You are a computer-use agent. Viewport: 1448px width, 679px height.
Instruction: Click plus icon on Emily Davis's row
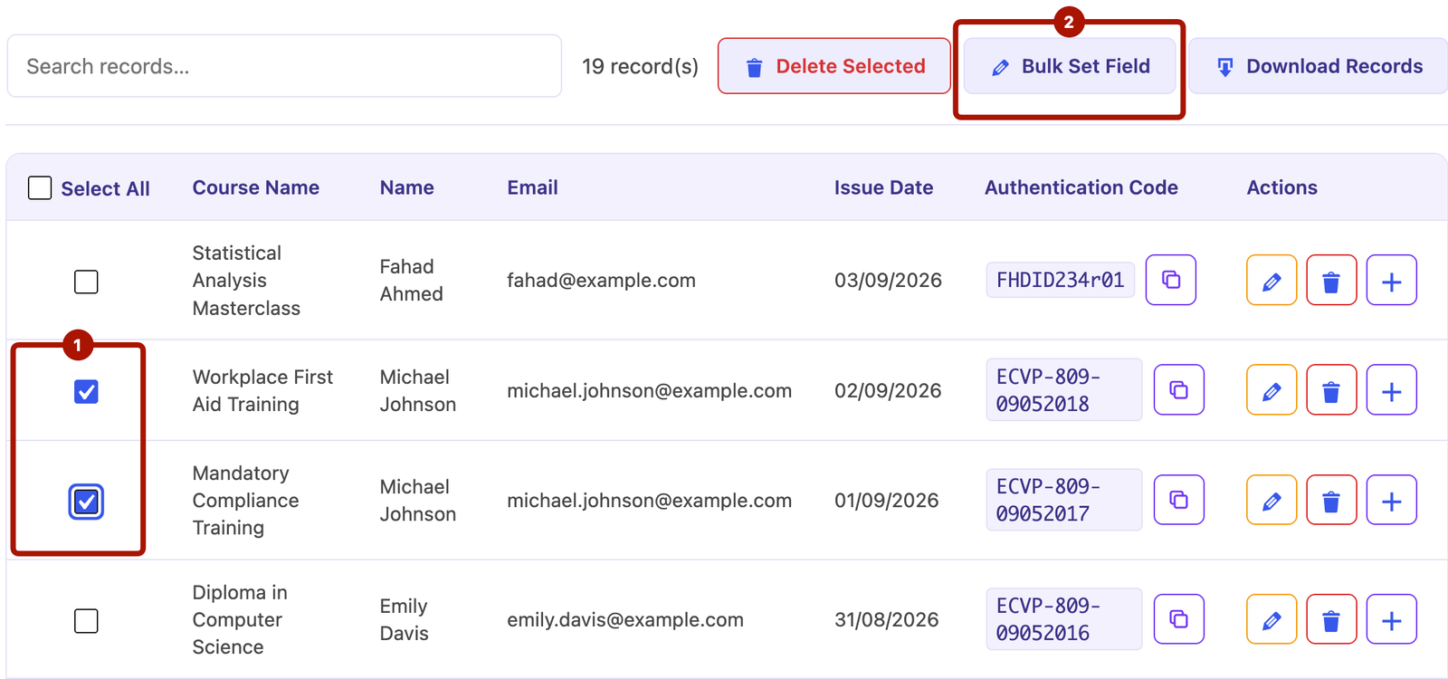[x=1391, y=620]
